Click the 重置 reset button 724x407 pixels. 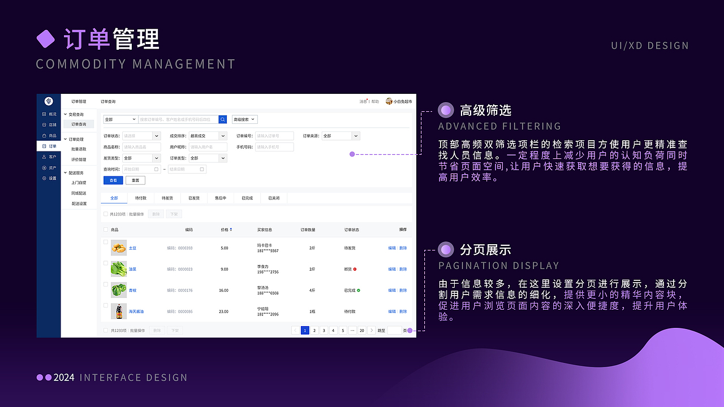click(135, 180)
